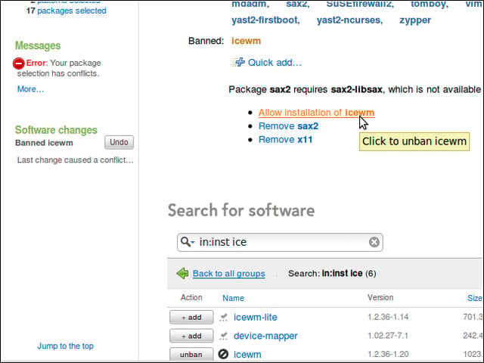The width and height of the screenshot is (484, 363).
Task: Click the Messages heading
Action: (38, 45)
